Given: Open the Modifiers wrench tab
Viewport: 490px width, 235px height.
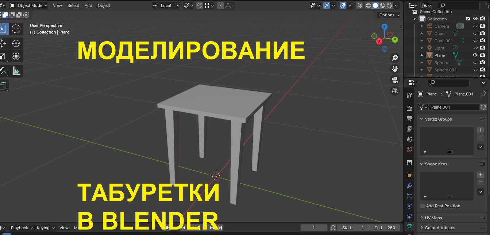Looking at the screenshot, I should [409, 186].
